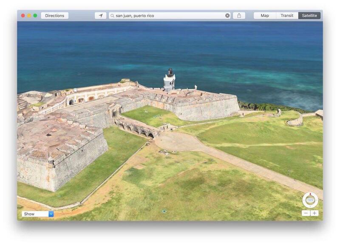This screenshot has height=245, width=340.
Task: Click the red north arrow on the compass
Action: pos(310,194)
